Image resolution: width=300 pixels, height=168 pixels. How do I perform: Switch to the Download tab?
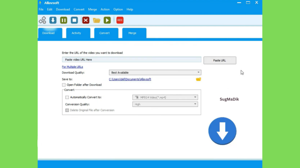(x=50, y=33)
